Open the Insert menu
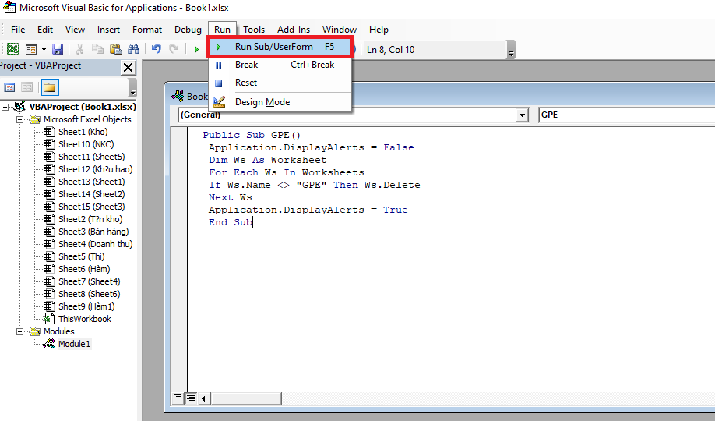This screenshot has width=715, height=421. point(108,30)
